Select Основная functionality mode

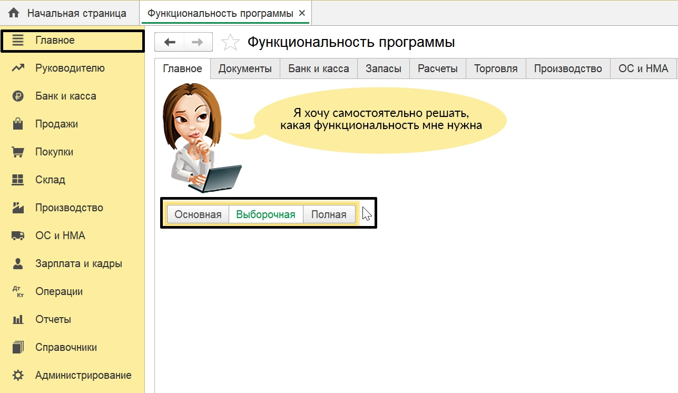(198, 214)
